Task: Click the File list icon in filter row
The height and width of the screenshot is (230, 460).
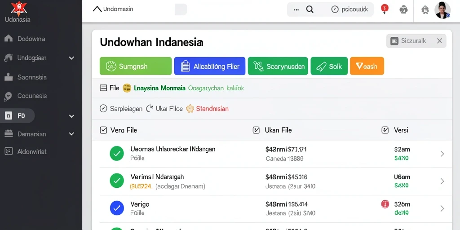Action: tap(103, 88)
